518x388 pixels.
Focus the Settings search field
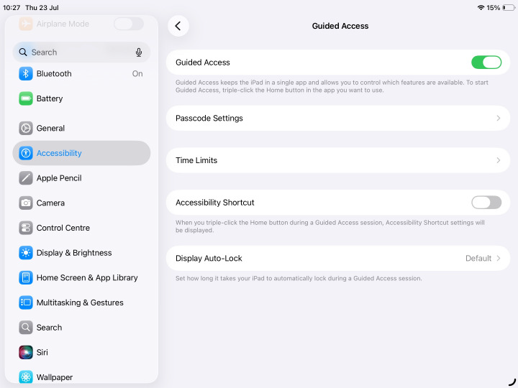81,52
